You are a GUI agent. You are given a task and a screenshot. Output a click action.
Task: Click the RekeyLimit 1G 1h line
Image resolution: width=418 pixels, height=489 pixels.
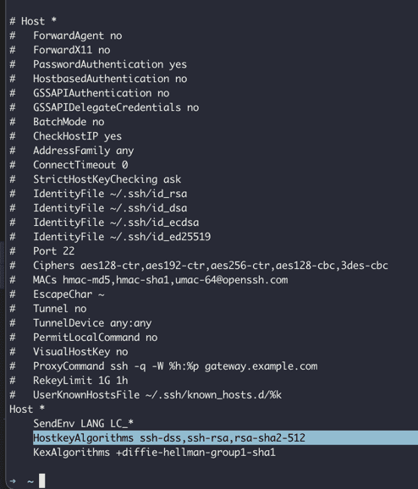[x=80, y=381]
